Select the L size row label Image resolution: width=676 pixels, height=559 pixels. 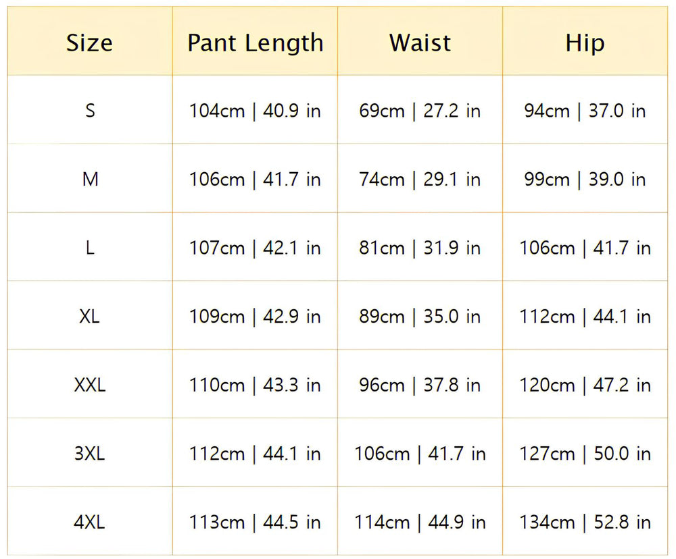pyautogui.click(x=90, y=248)
